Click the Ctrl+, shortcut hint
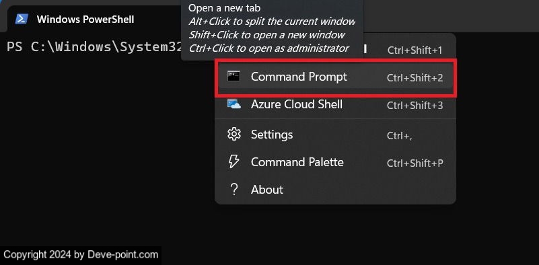The width and height of the screenshot is (539, 265). tap(400, 135)
